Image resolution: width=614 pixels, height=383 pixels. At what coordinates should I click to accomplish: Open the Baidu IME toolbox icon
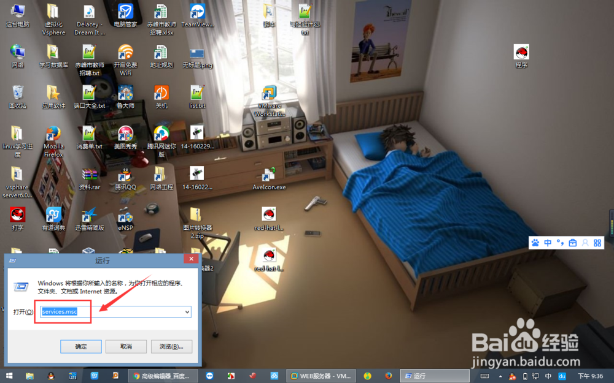pos(572,243)
